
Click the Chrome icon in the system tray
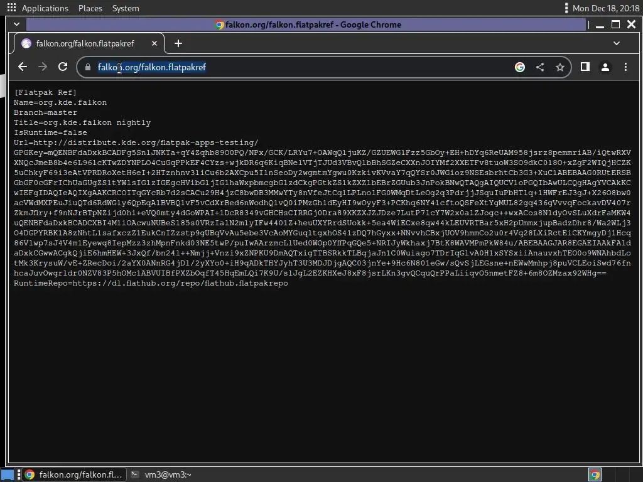click(x=595, y=474)
